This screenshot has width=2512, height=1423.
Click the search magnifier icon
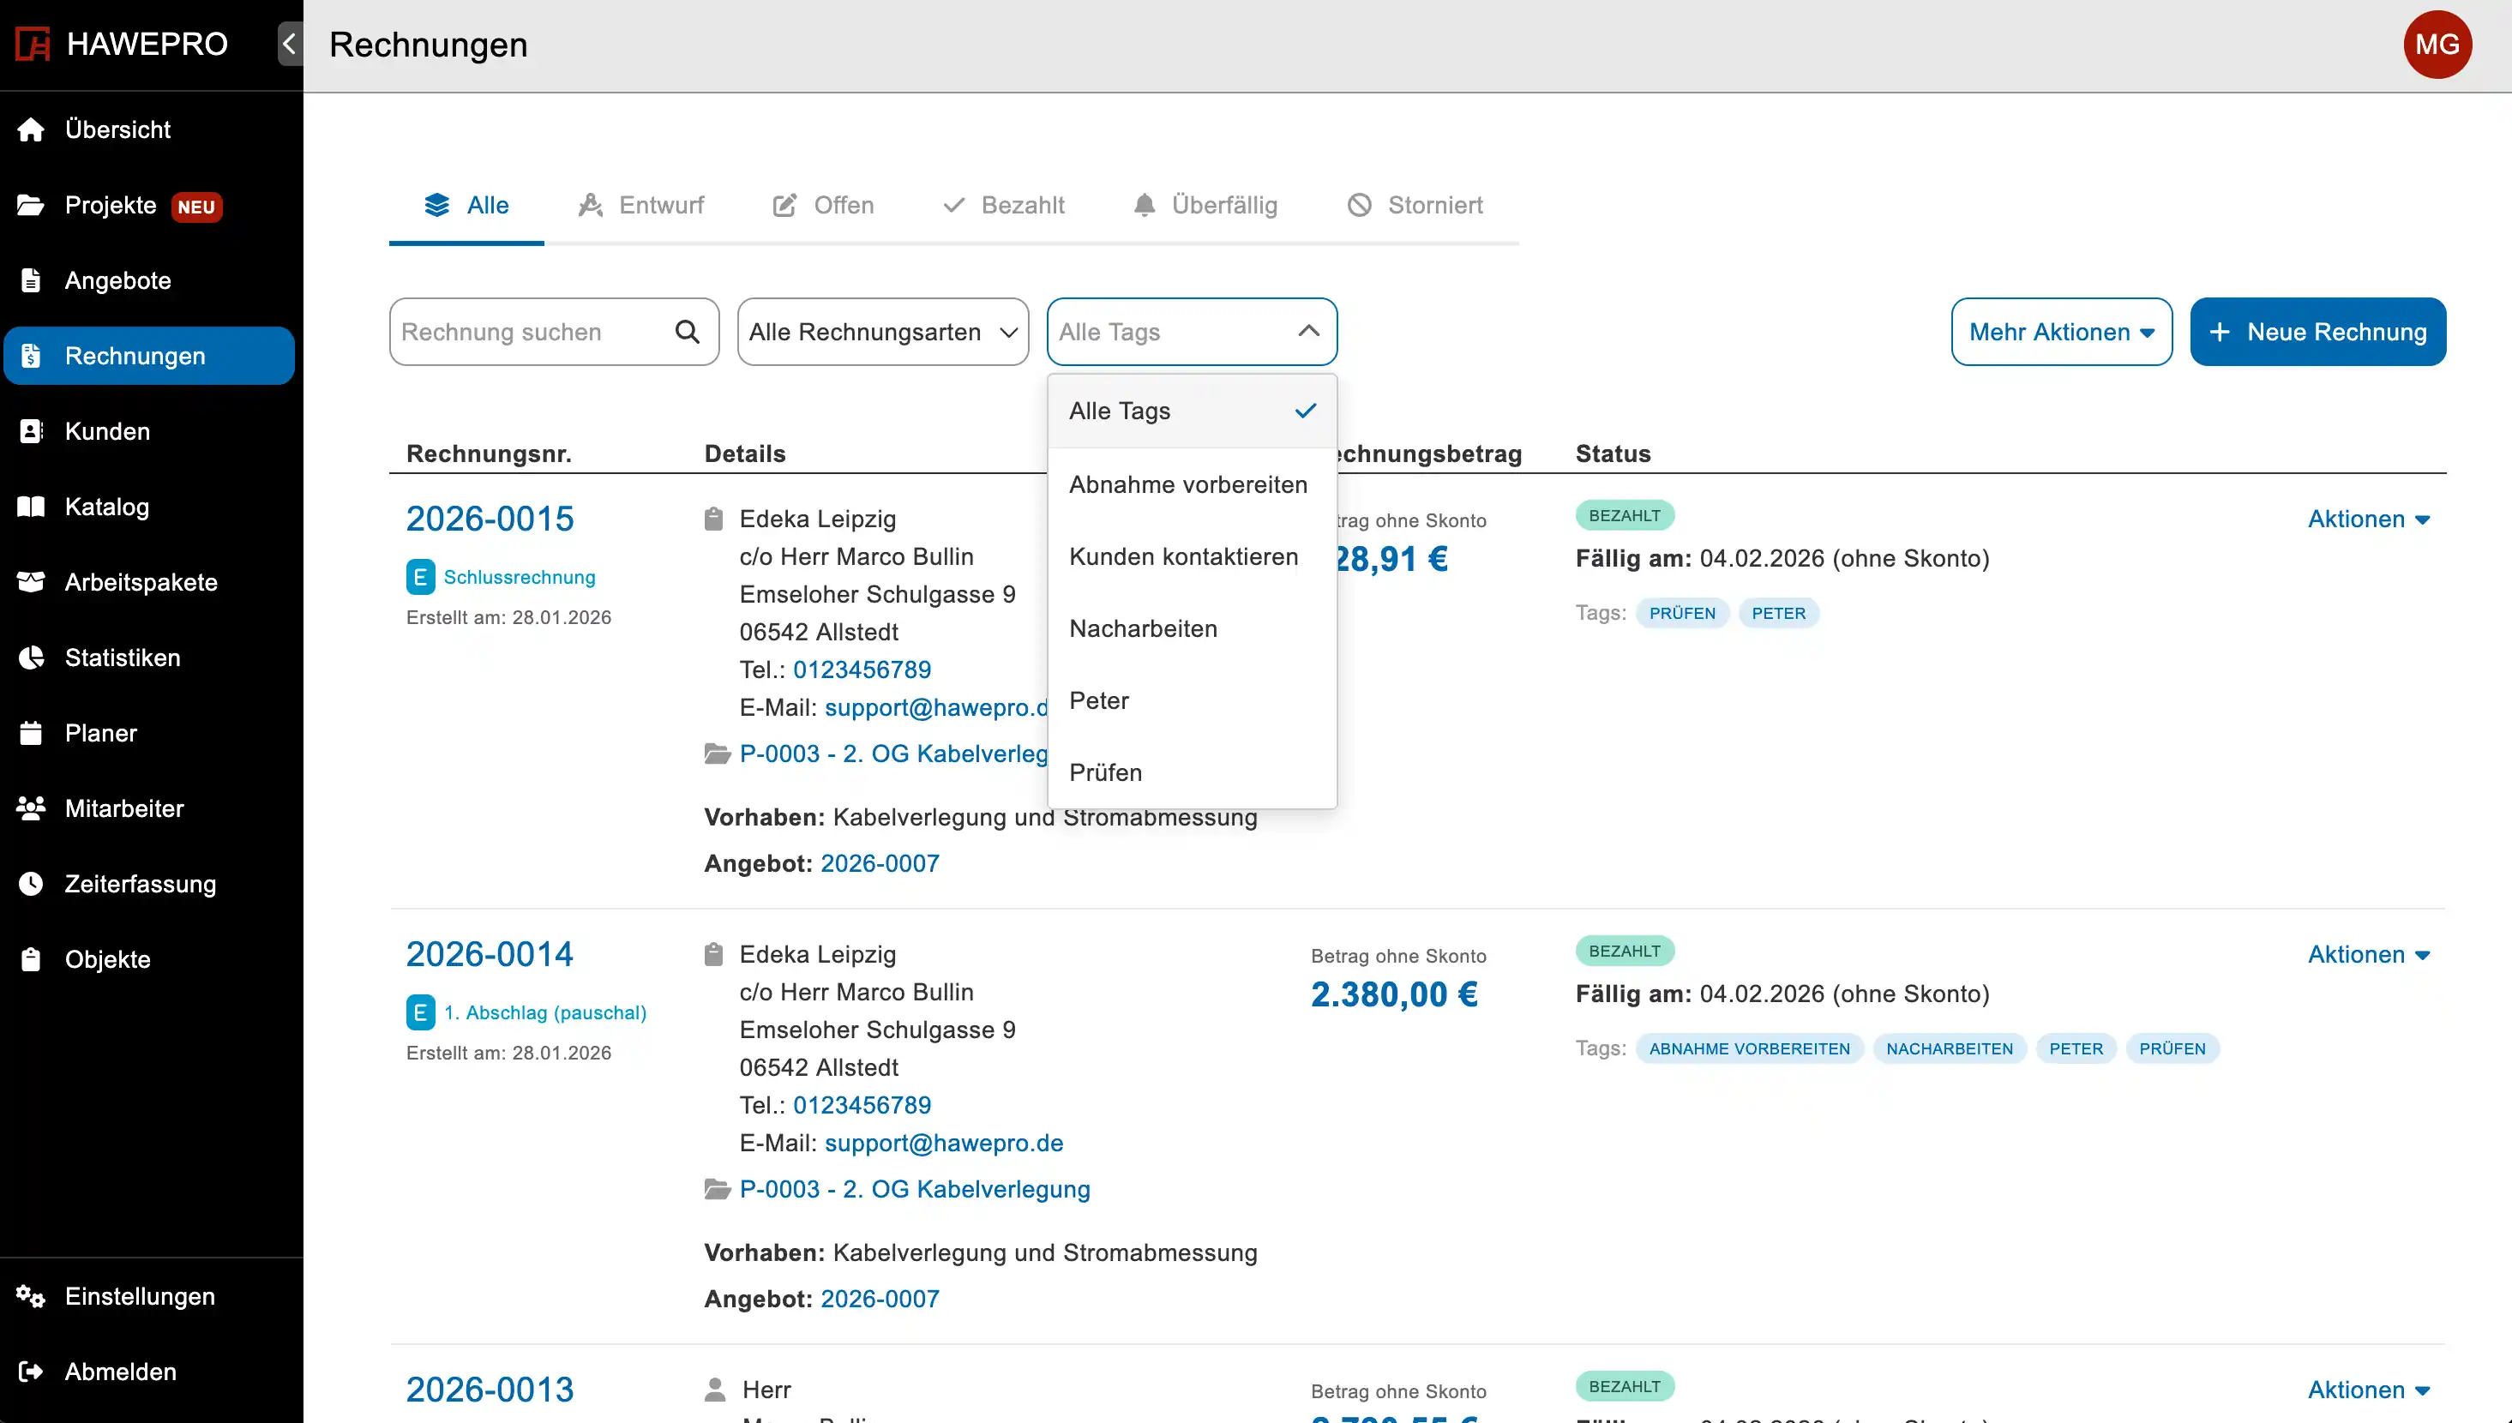pos(687,333)
